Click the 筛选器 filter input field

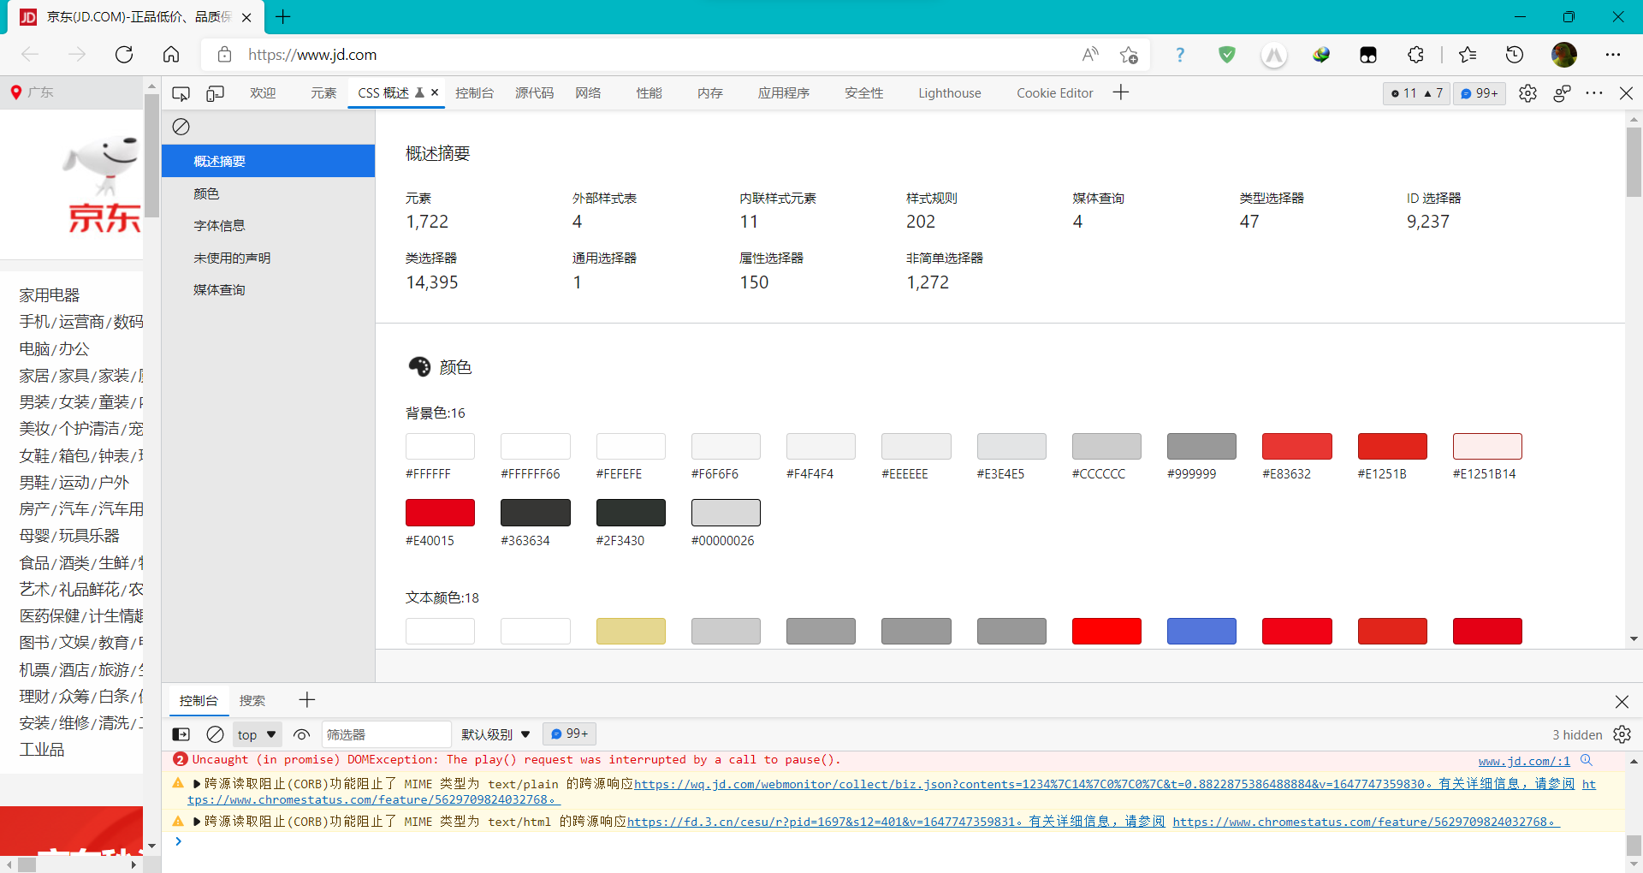(386, 734)
